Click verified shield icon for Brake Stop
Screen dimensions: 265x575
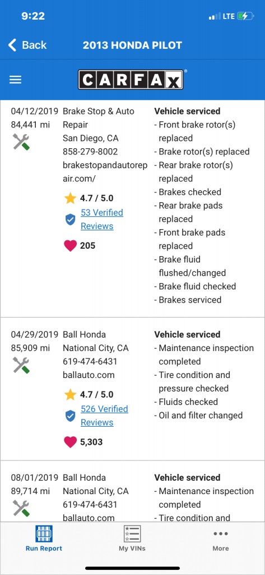70,220
